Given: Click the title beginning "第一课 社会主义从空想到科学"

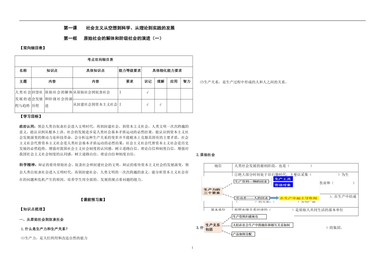Looking at the screenshot, I should (119, 28).
